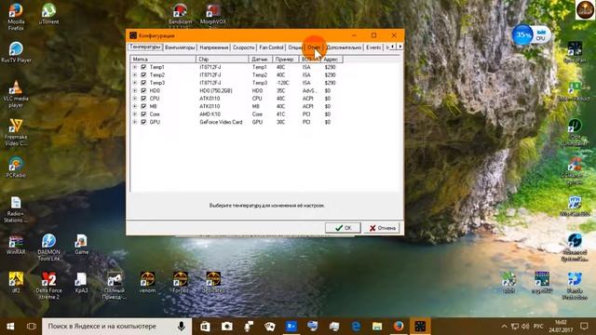Open Radio Stations file on desktop
596x335 pixels.
pyautogui.click(x=16, y=209)
